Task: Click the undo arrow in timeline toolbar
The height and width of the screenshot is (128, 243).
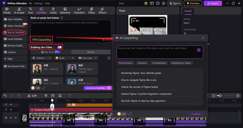Action: coord(5,95)
